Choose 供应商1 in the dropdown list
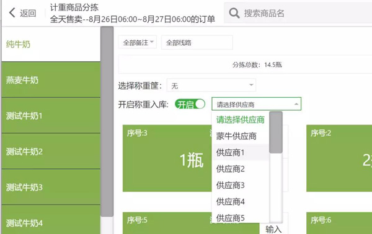This screenshot has height=234, width=372. coord(241,152)
